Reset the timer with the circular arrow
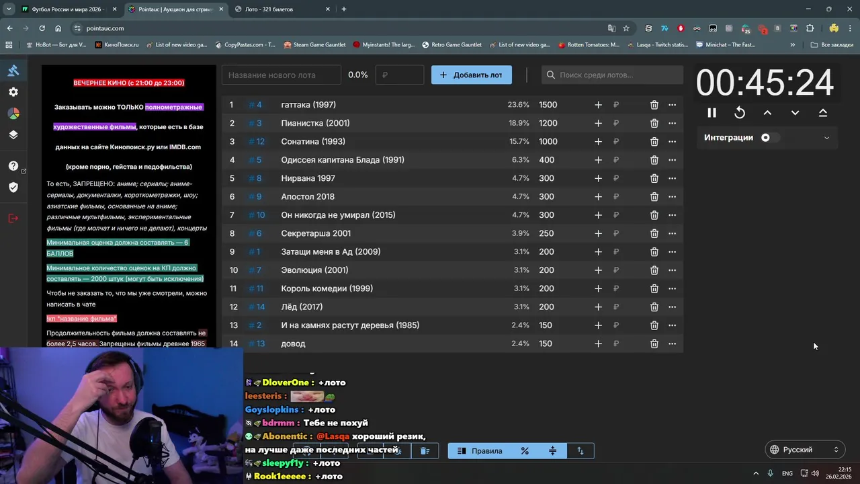The height and width of the screenshot is (484, 860). click(x=740, y=113)
